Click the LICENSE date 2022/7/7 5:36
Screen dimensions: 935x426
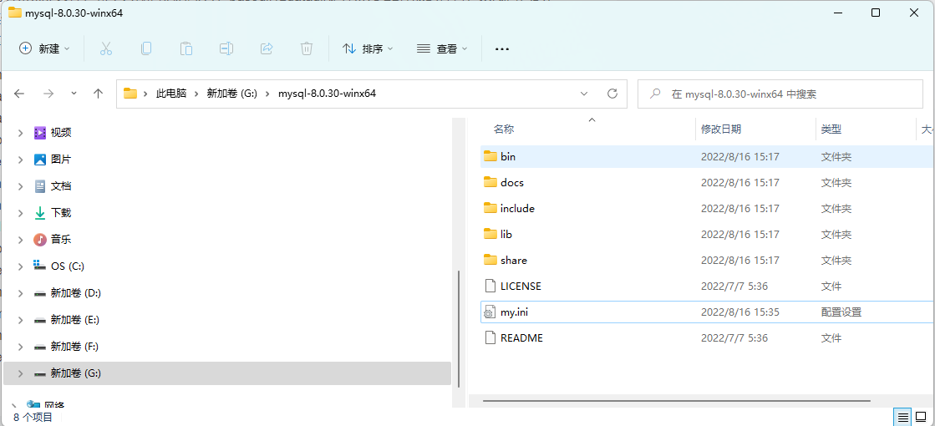(x=734, y=286)
